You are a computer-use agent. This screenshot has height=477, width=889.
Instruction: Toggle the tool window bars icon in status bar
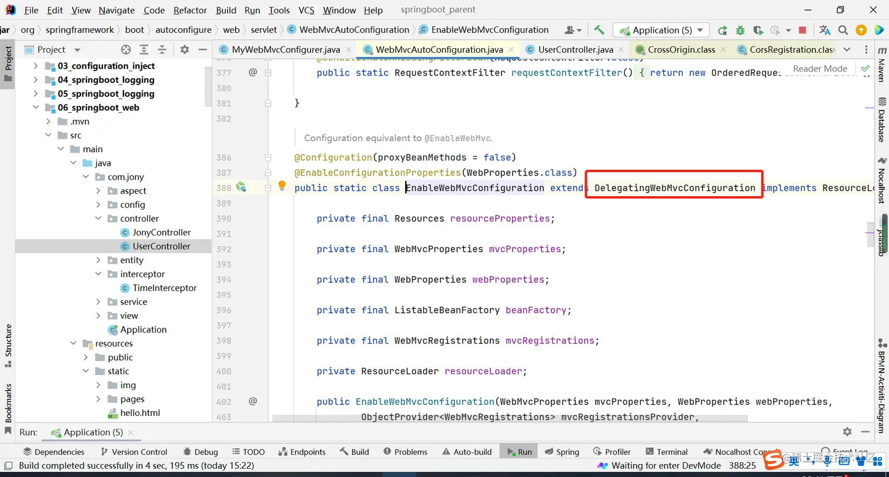coord(8,465)
